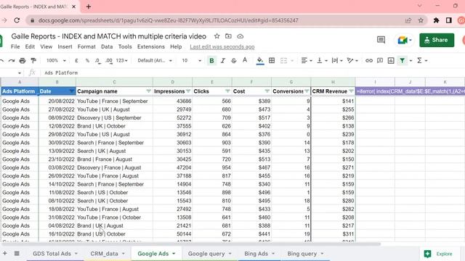Open text color picker

click(x=245, y=60)
